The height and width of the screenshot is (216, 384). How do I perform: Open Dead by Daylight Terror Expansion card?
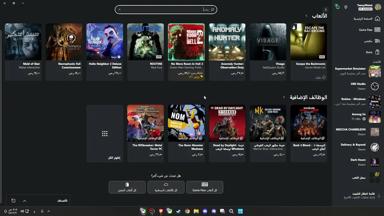tap(227, 133)
